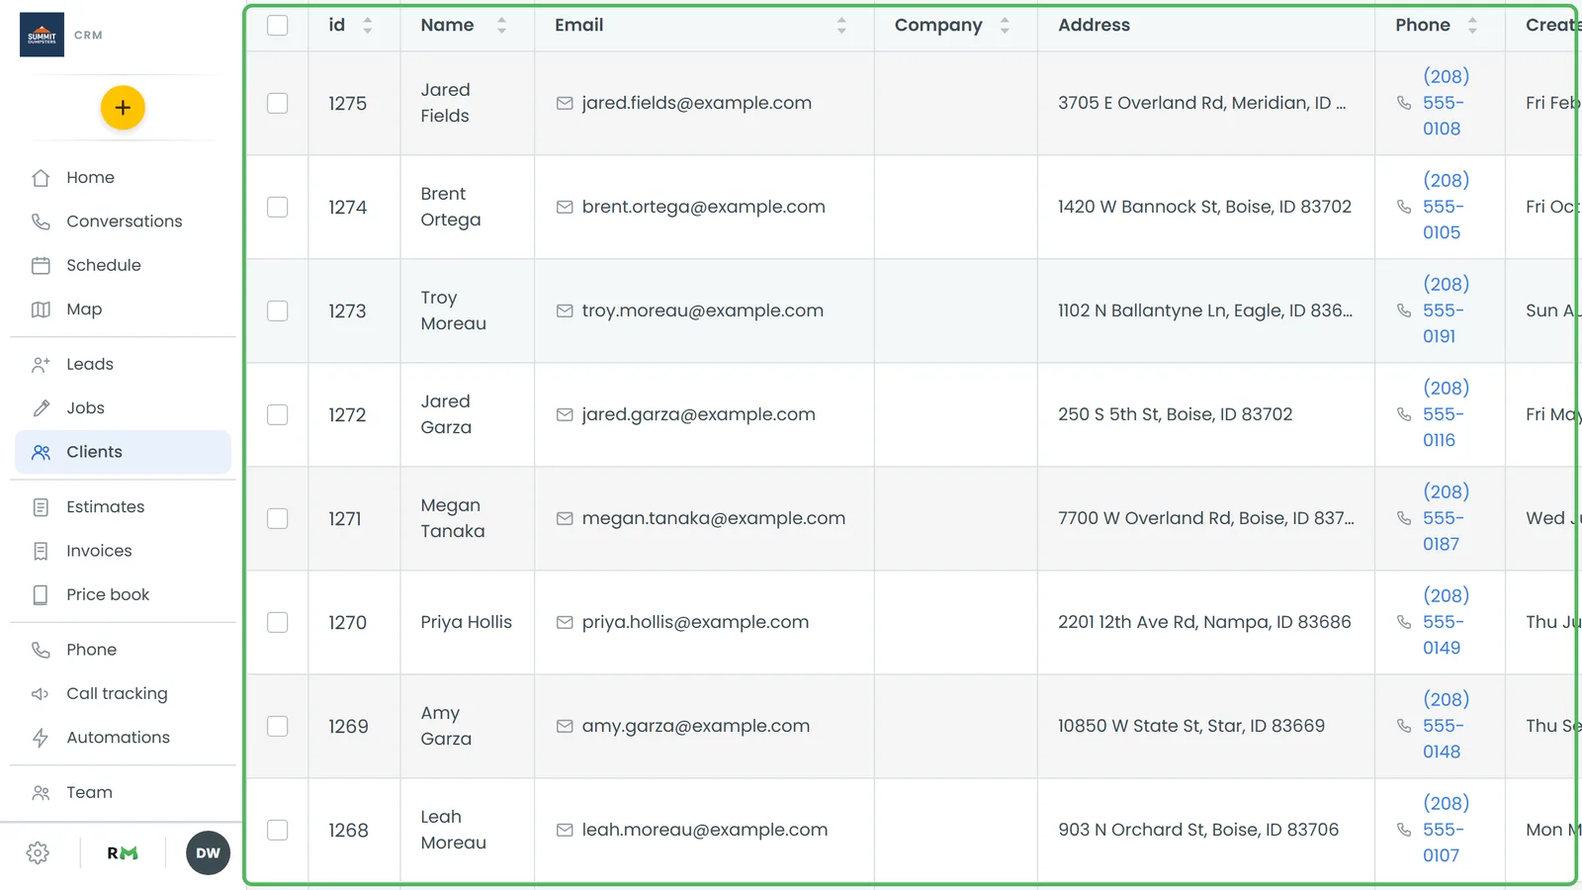Viewport: 1582px width, 890px height.
Task: Check the box for client 1275
Action: [x=278, y=103]
